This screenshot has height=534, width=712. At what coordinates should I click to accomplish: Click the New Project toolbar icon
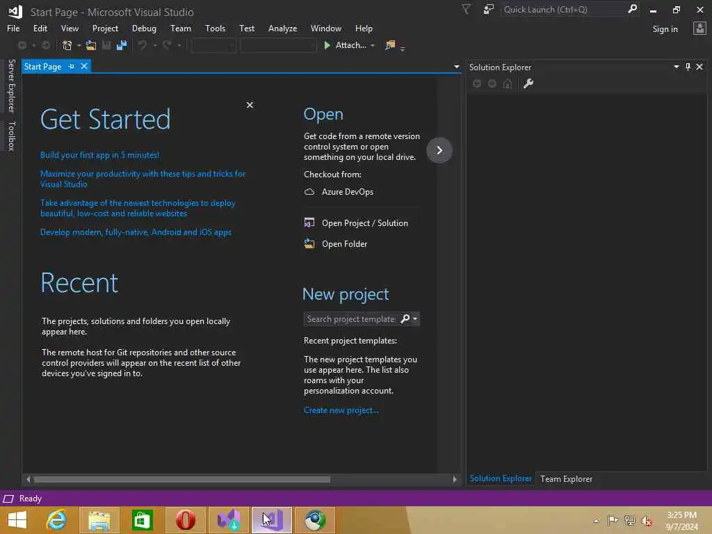point(67,45)
